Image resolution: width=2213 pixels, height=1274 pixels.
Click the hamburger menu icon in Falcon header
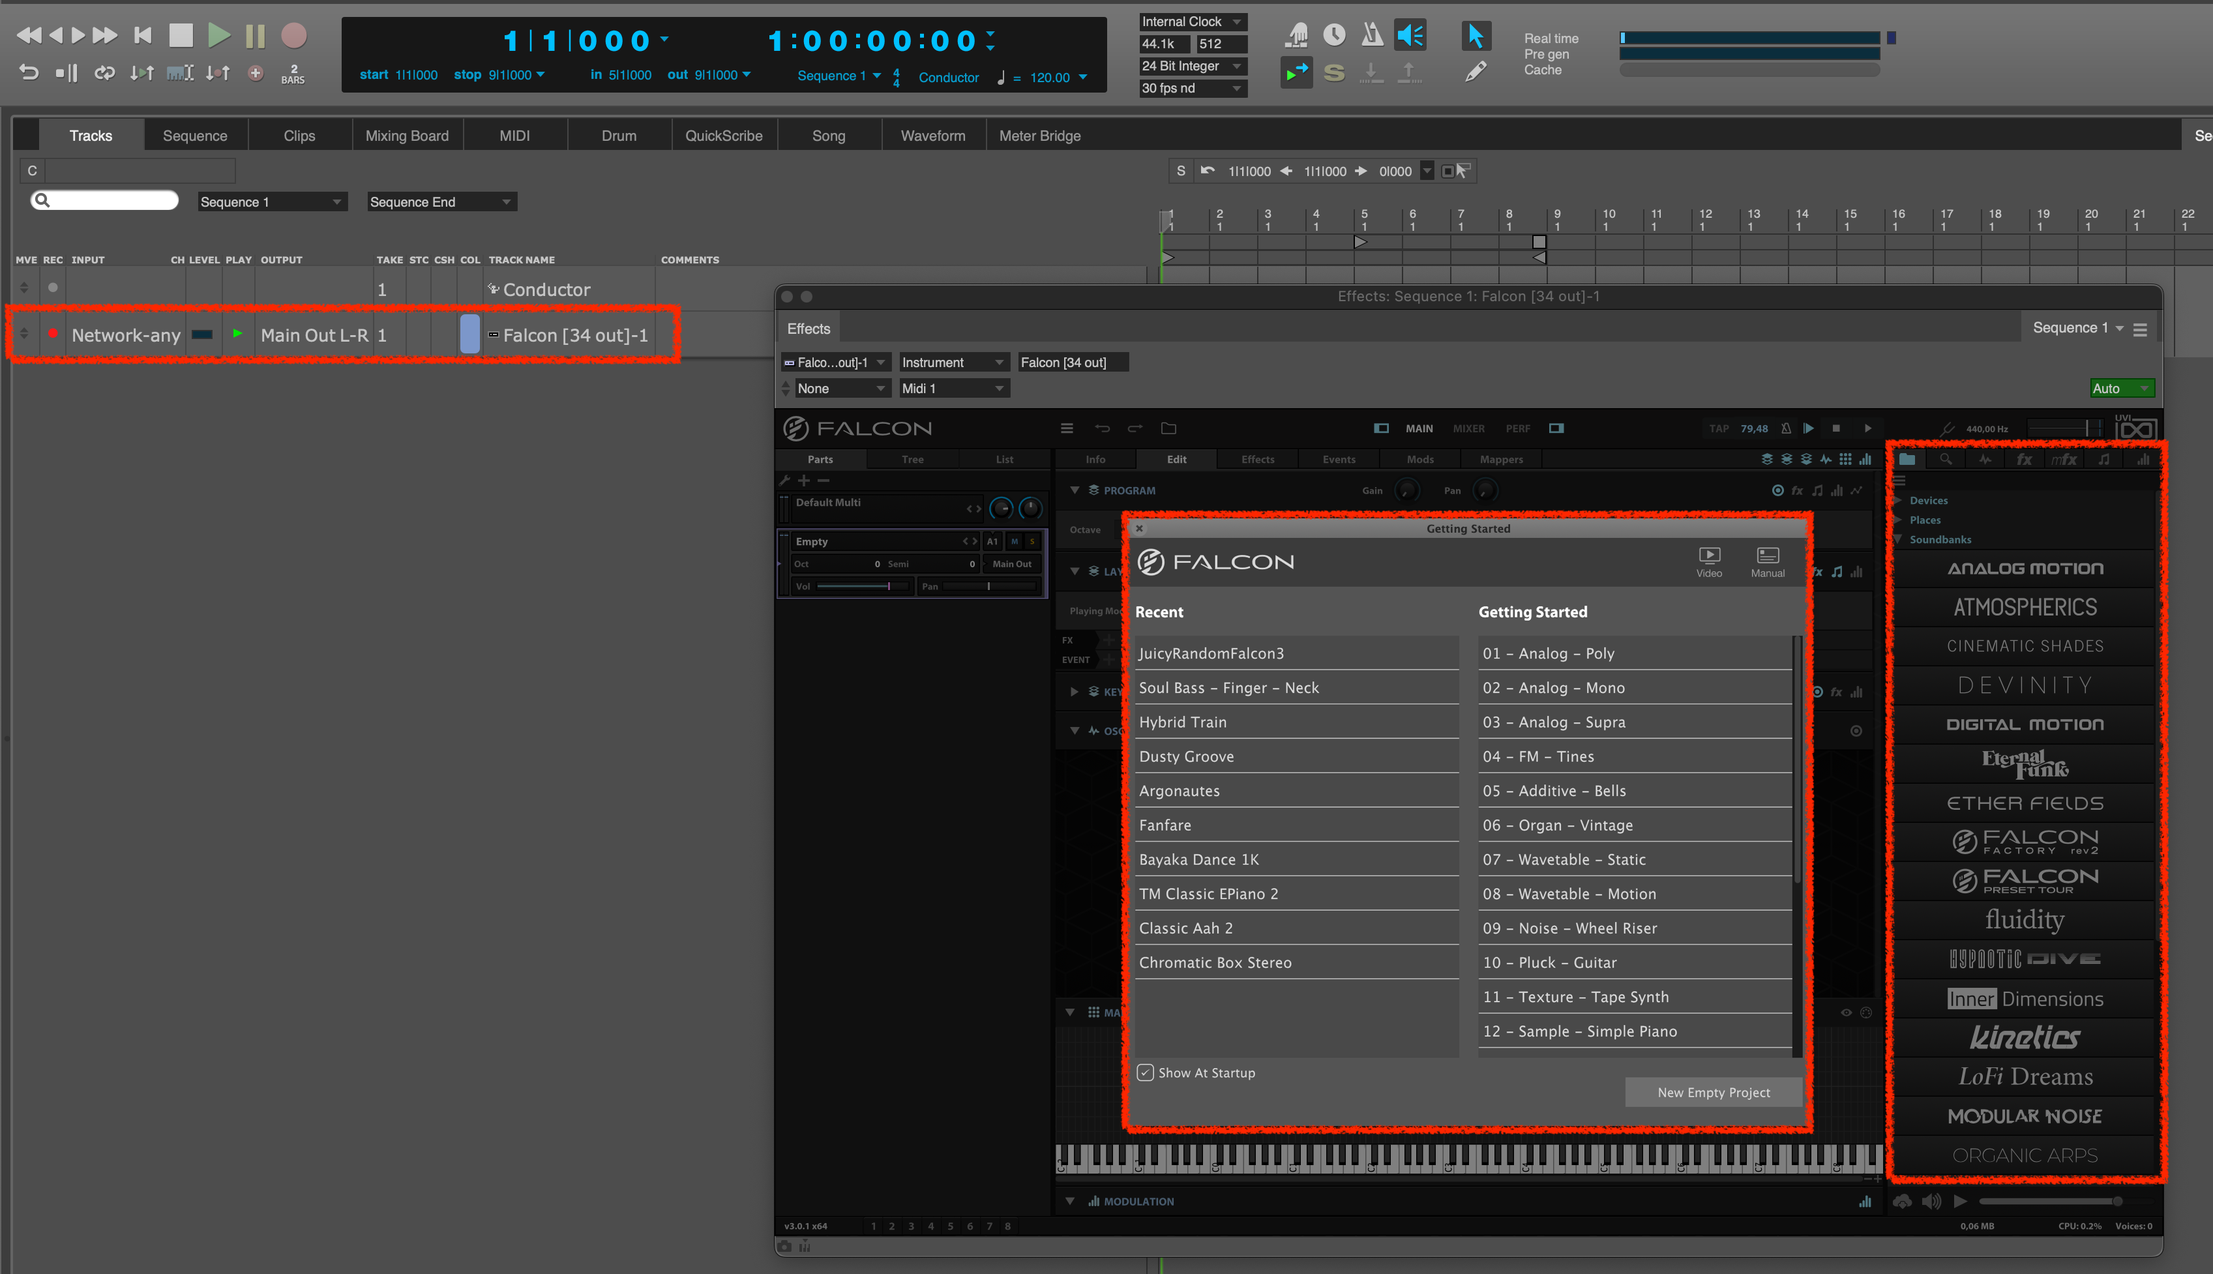[x=1067, y=428]
